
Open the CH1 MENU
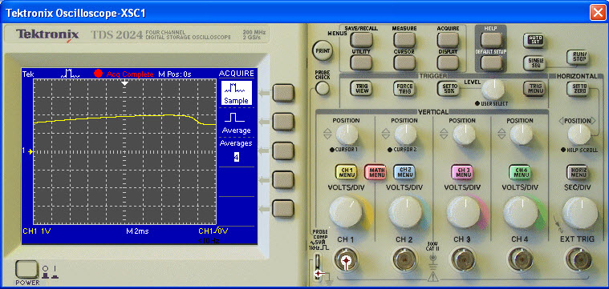346,172
